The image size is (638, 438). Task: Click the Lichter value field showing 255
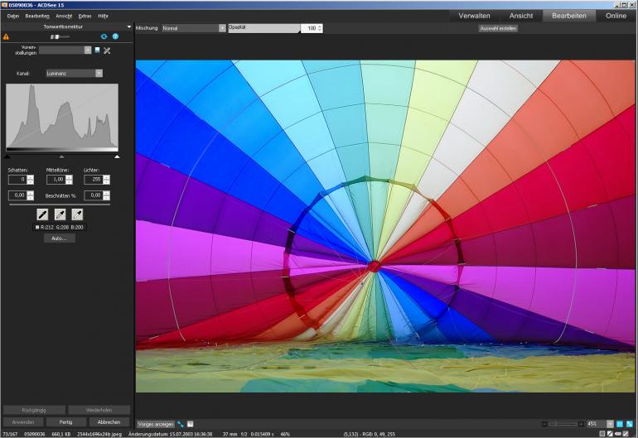coord(94,180)
